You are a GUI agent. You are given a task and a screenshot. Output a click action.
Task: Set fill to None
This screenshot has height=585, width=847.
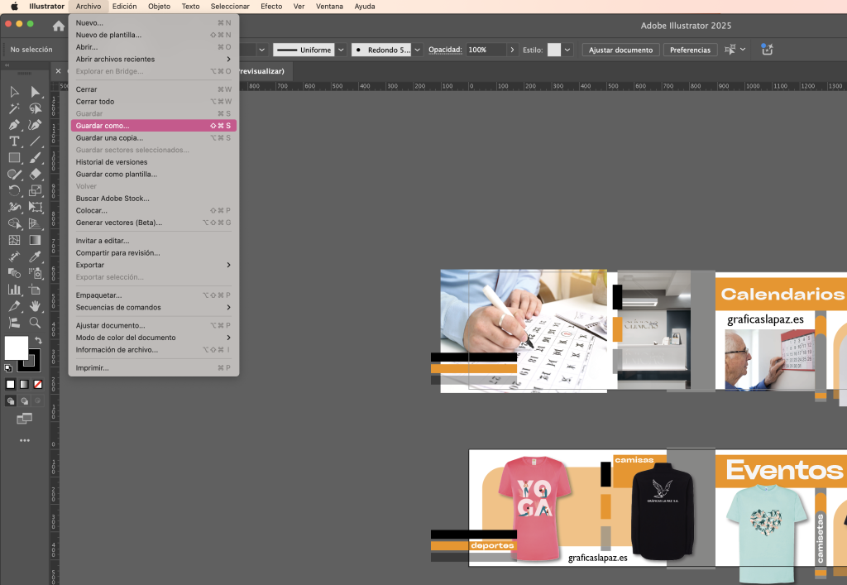(x=38, y=384)
